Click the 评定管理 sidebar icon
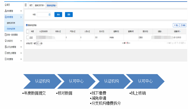 [6, 59]
